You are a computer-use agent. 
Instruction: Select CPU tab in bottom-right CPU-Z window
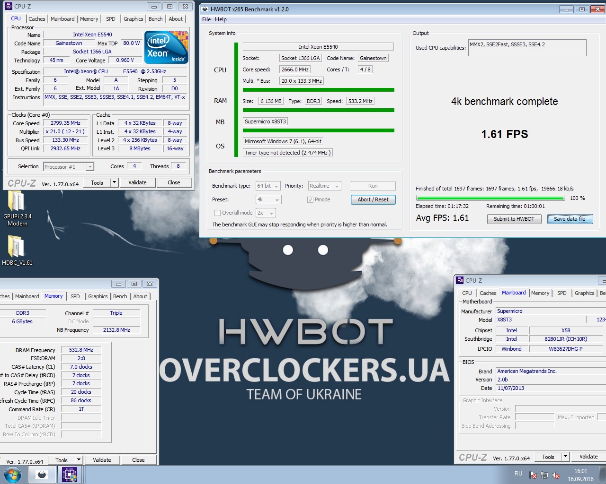click(467, 293)
